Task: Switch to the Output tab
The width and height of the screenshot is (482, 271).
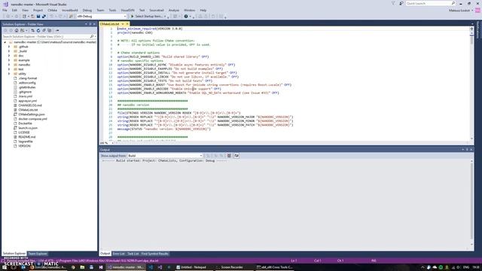Action: [105, 254]
